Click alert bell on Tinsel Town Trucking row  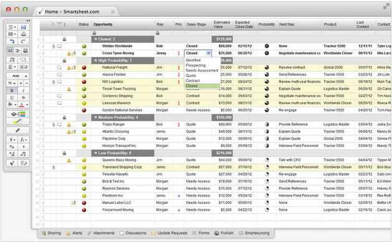tap(69, 89)
